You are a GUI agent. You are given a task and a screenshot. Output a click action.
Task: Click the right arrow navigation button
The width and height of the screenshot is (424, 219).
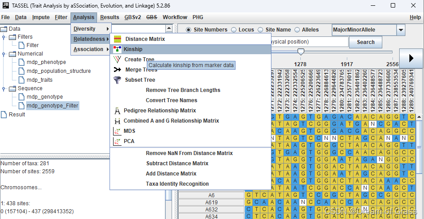click(x=411, y=58)
